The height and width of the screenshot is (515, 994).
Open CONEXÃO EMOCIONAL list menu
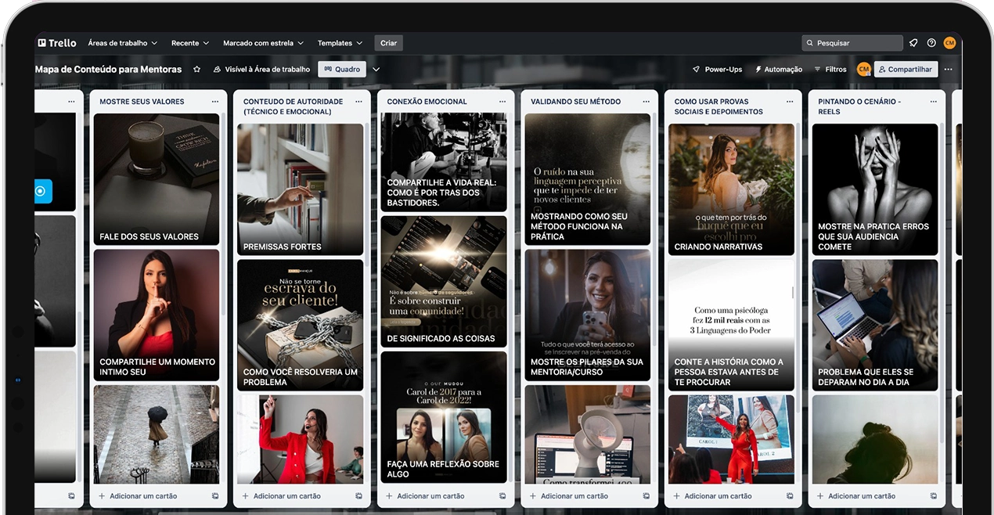pyautogui.click(x=502, y=102)
